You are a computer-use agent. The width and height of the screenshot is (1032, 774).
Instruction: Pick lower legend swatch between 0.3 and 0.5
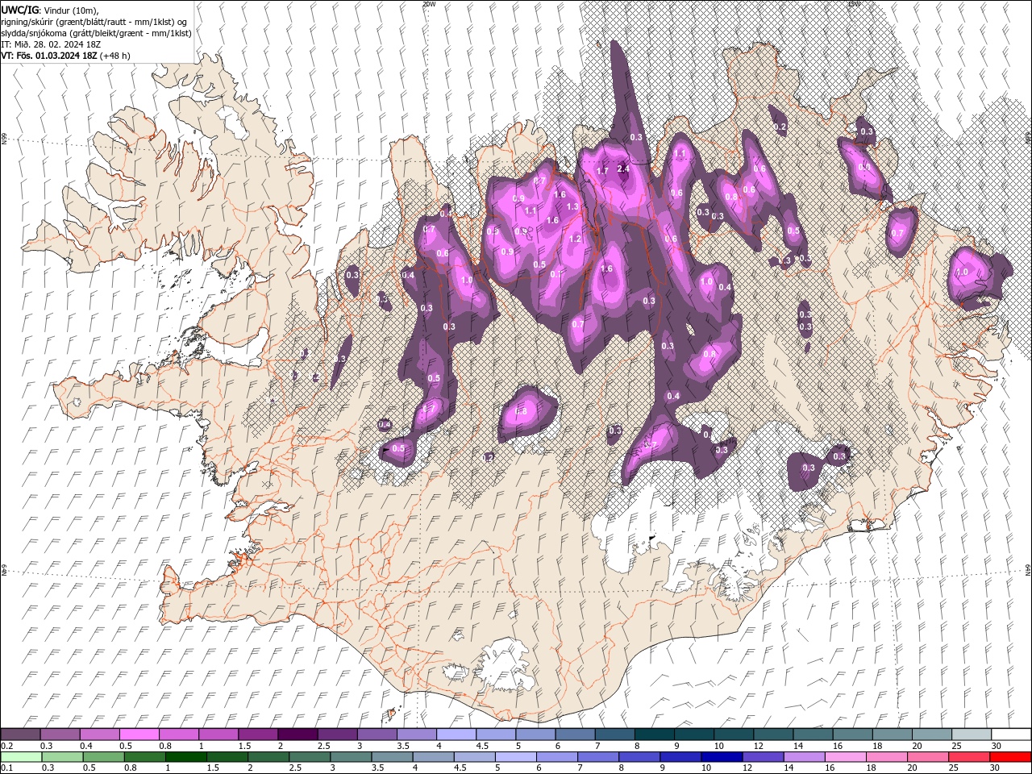click(63, 757)
